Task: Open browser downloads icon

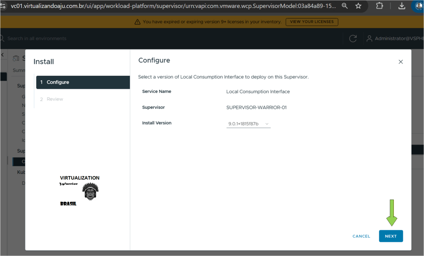Action: coord(401,6)
